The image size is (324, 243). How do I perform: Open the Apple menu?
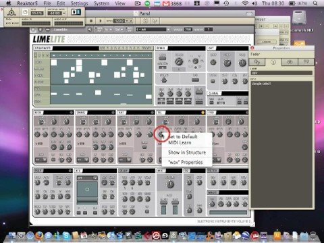[x=9, y=3]
